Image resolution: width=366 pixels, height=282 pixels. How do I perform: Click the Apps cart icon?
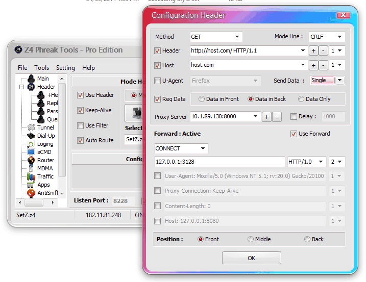pyautogui.click(x=31, y=185)
